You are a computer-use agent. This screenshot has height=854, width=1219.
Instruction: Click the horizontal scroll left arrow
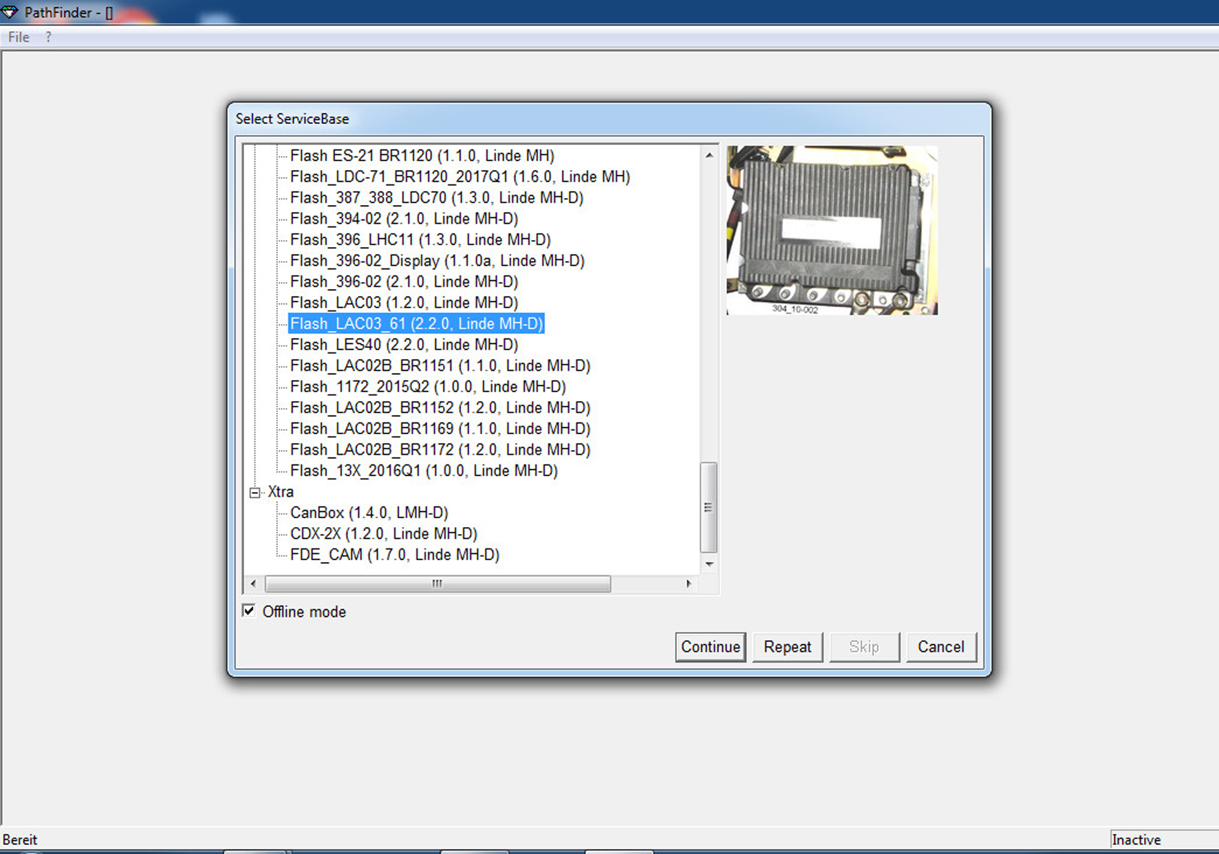(253, 584)
